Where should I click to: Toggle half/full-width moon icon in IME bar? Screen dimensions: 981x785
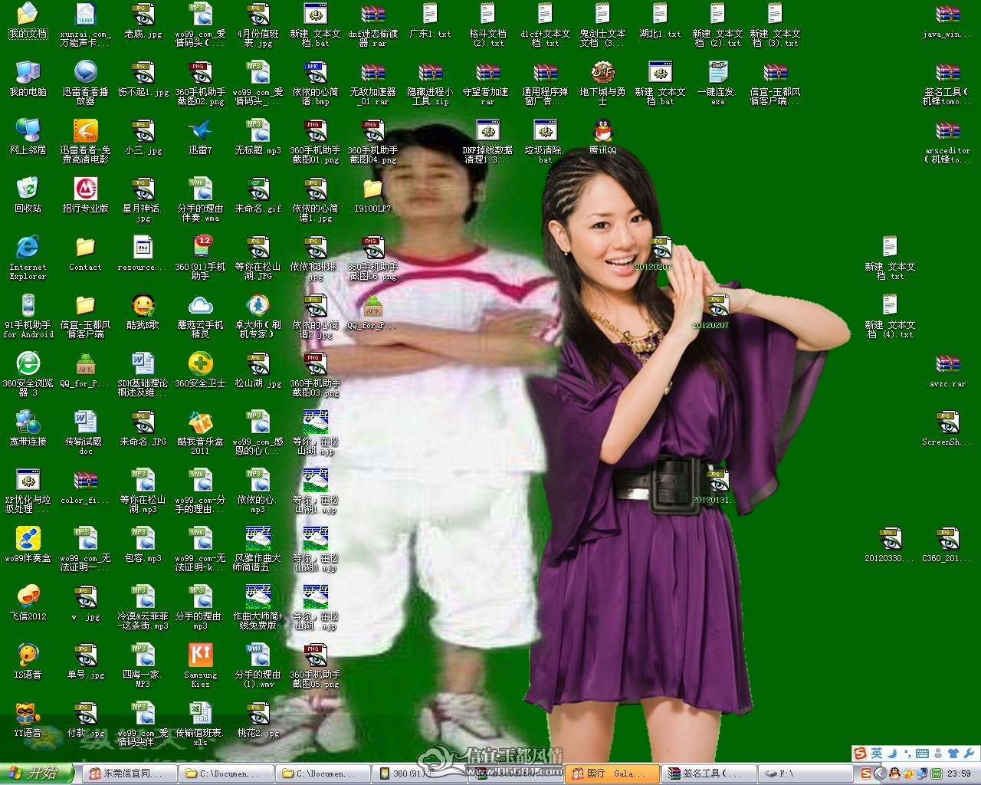point(892,754)
